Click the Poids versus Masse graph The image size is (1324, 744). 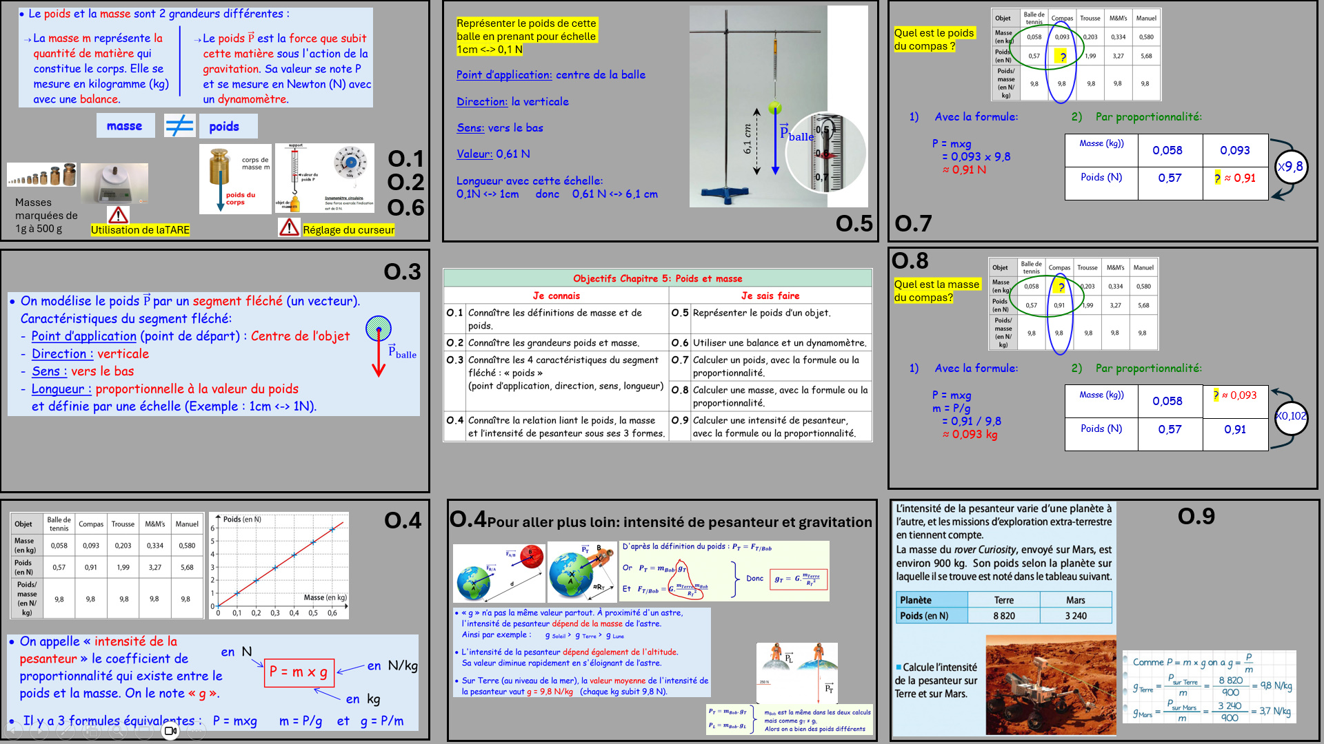tap(279, 566)
